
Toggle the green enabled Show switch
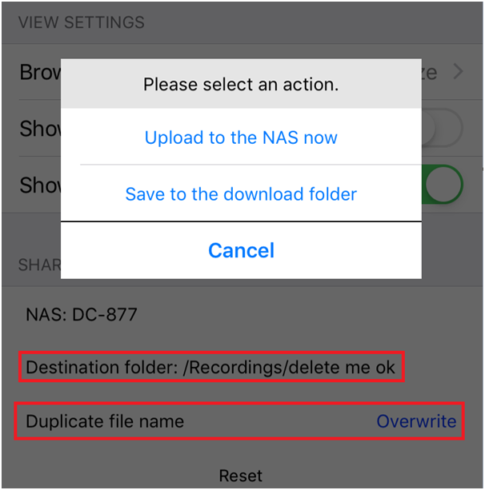(x=444, y=185)
